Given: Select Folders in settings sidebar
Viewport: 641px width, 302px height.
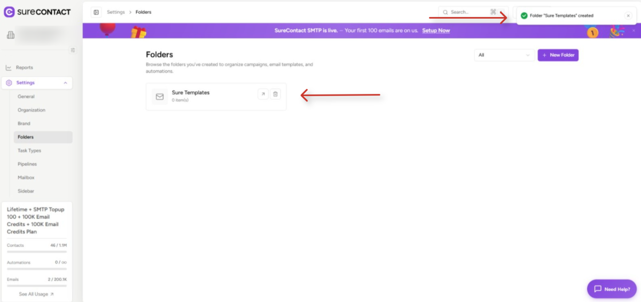Looking at the screenshot, I should (43, 137).
